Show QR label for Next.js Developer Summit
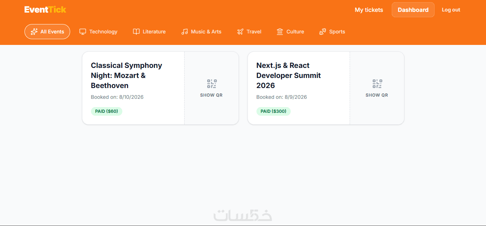Image resolution: width=486 pixels, height=226 pixels. point(377,95)
